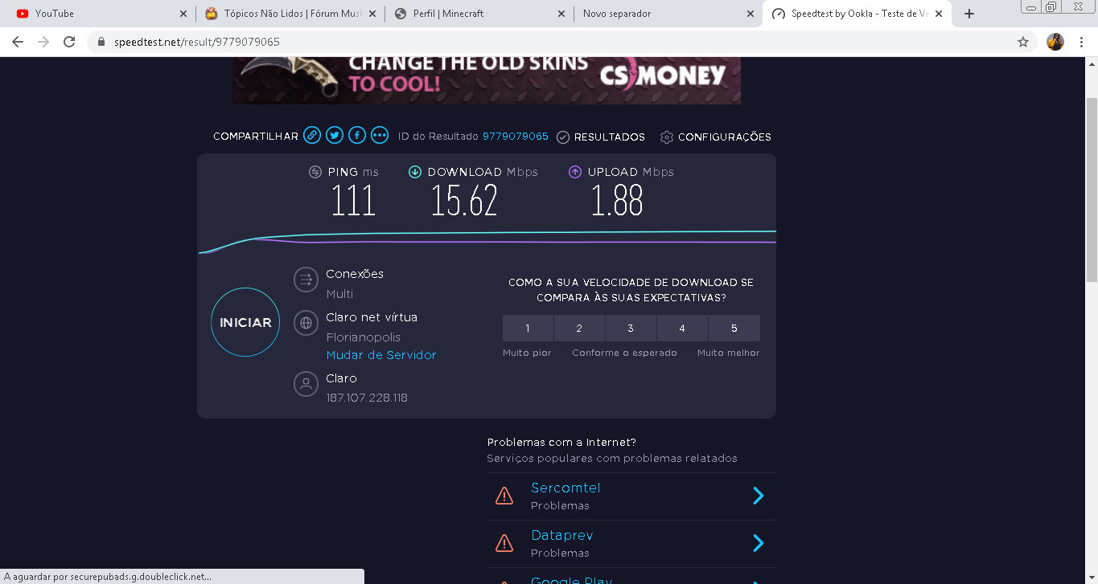Open more sharing options ellipsis icon

point(380,136)
